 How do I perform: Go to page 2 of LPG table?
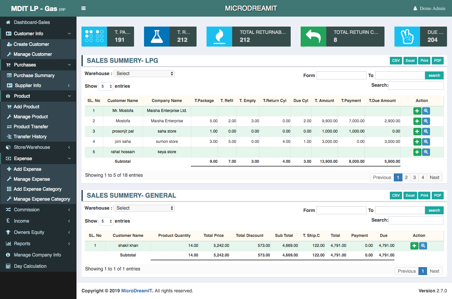(406, 177)
